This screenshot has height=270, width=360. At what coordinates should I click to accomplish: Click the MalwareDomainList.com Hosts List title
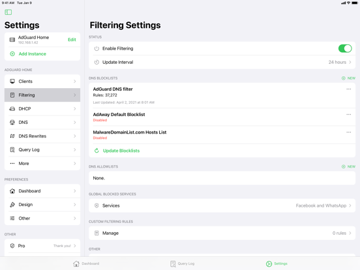tap(130, 132)
